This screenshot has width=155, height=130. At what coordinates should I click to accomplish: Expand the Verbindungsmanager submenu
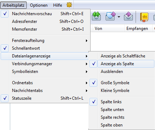click(45, 64)
